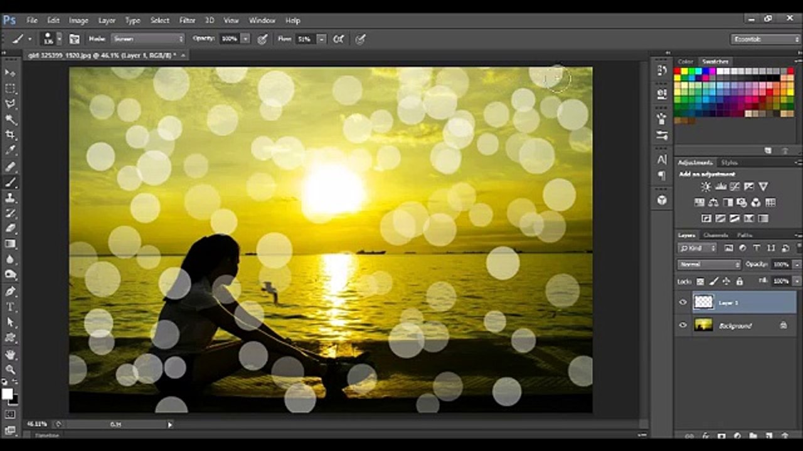Image resolution: width=803 pixels, height=451 pixels.
Task: Toggle lock image pixels
Action: point(713,281)
